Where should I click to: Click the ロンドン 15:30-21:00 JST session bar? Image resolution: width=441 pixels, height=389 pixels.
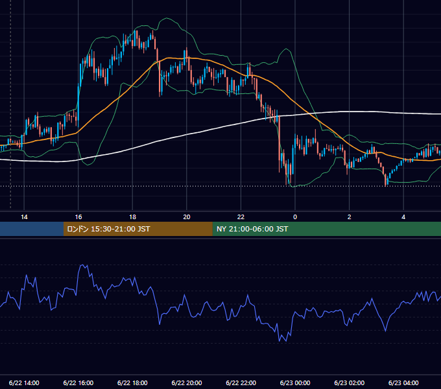coord(137,229)
